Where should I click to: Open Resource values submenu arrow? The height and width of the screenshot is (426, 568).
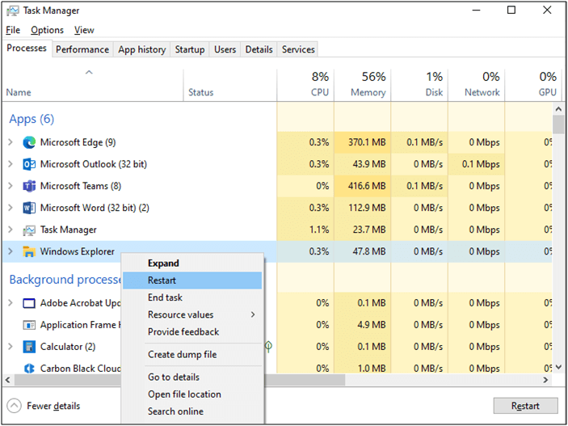252,314
